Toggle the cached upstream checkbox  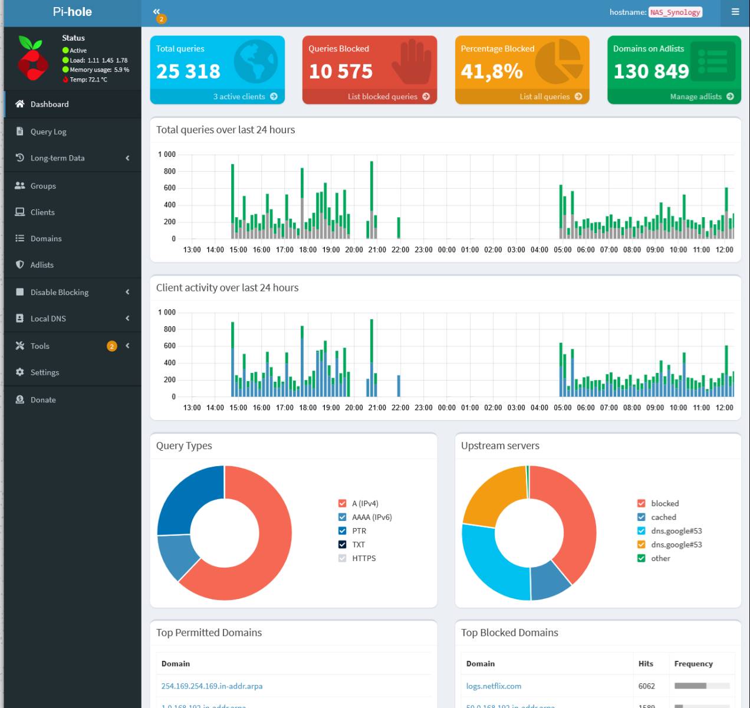[641, 517]
